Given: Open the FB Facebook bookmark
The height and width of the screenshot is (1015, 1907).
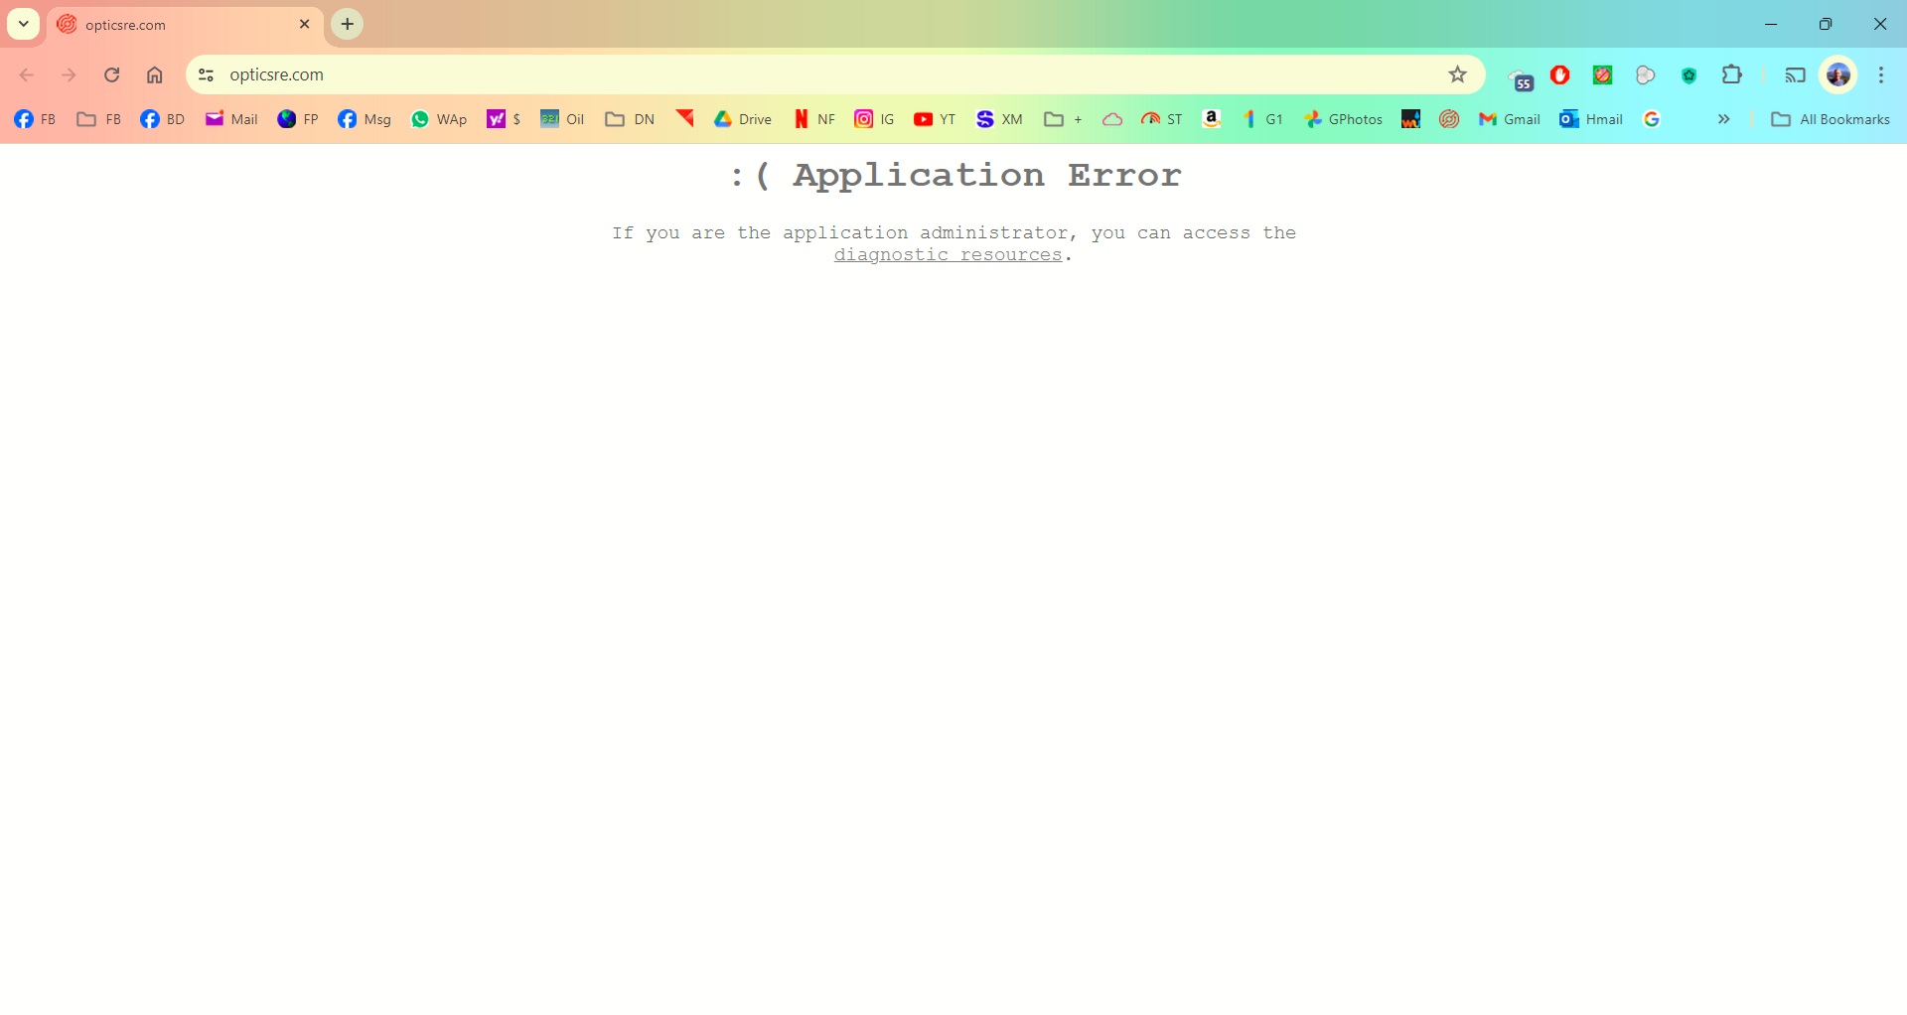Looking at the screenshot, I should click(35, 119).
